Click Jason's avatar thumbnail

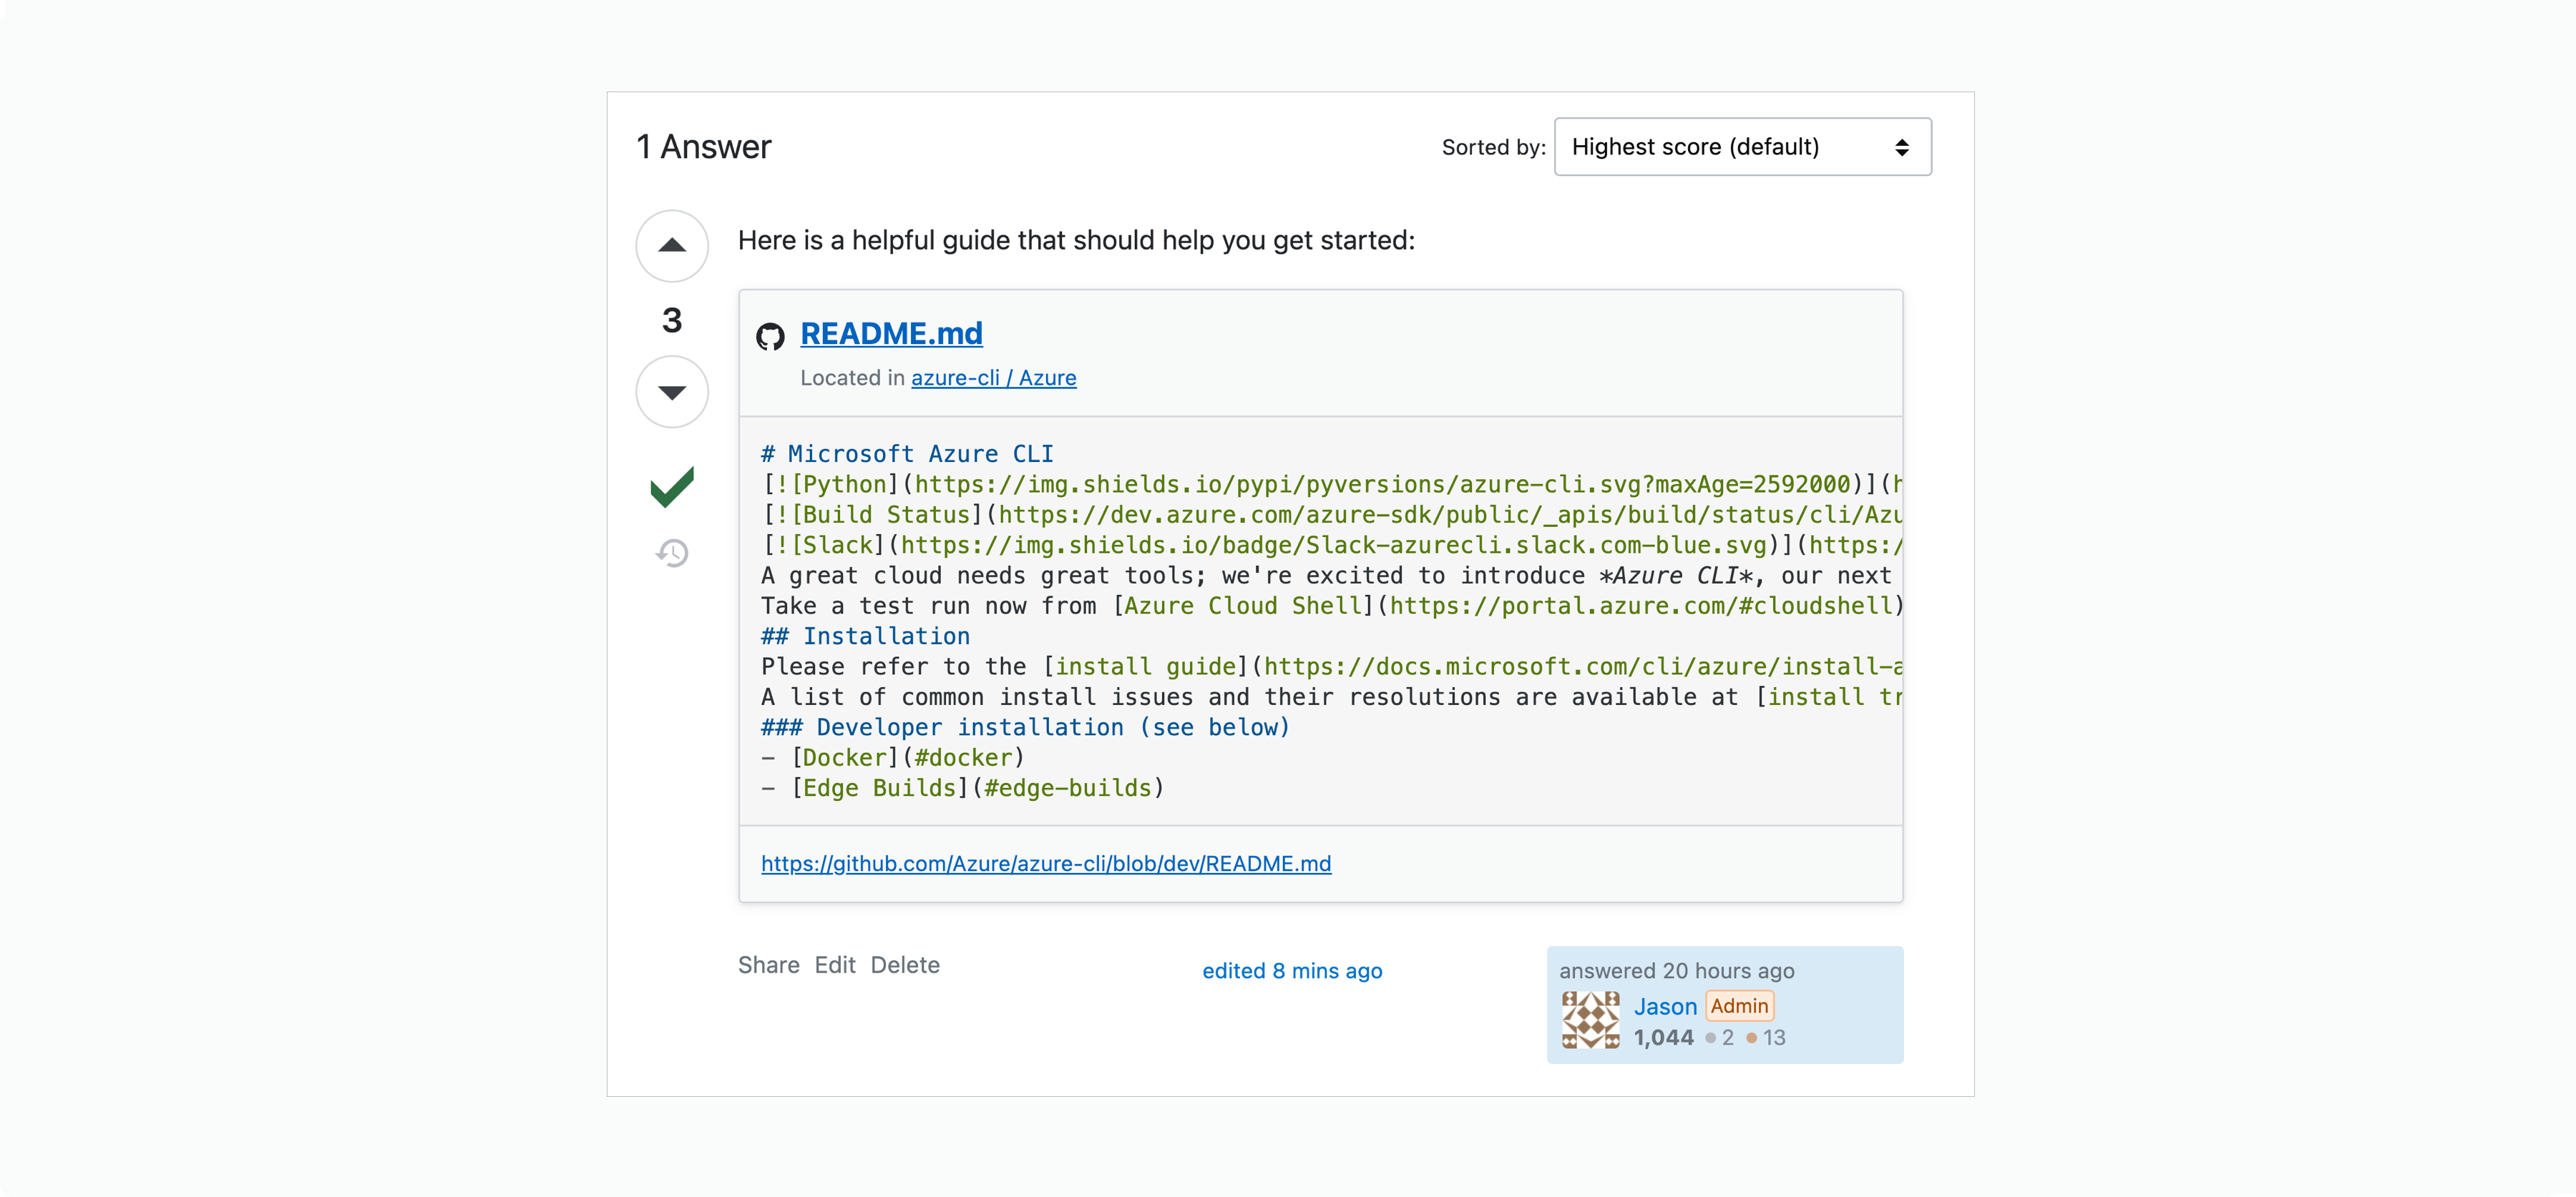[x=1591, y=1020]
